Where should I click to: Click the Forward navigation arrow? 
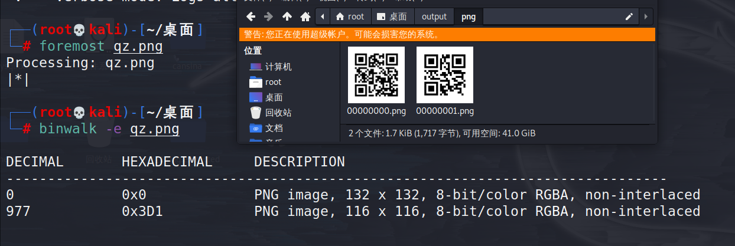click(x=269, y=17)
